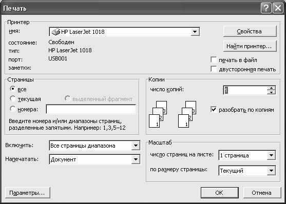Select the 'номера' radio button
The height and width of the screenshot is (204, 286).
tap(13, 109)
